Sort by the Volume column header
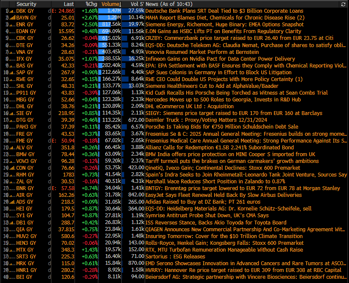Screen dimensions: 349x283 point(111,4)
